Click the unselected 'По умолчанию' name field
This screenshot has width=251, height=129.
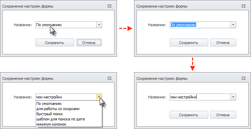tap(66, 25)
